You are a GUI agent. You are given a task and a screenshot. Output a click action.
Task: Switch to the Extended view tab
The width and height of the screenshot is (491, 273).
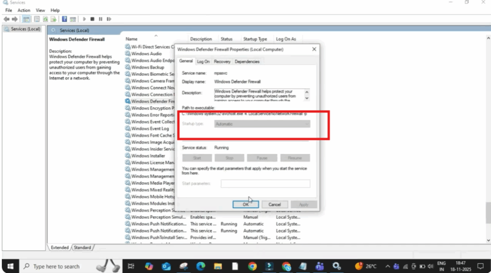pyautogui.click(x=59, y=247)
